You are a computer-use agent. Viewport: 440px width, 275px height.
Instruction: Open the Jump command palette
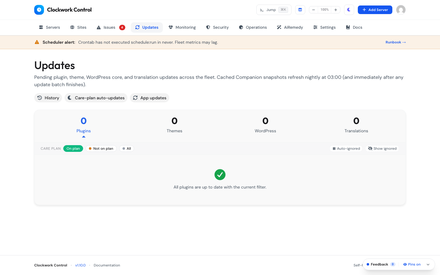pyautogui.click(x=274, y=10)
